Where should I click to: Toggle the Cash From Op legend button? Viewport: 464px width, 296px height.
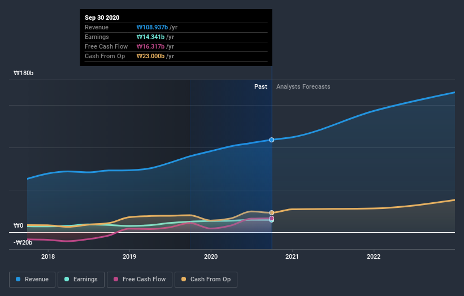tap(206, 280)
